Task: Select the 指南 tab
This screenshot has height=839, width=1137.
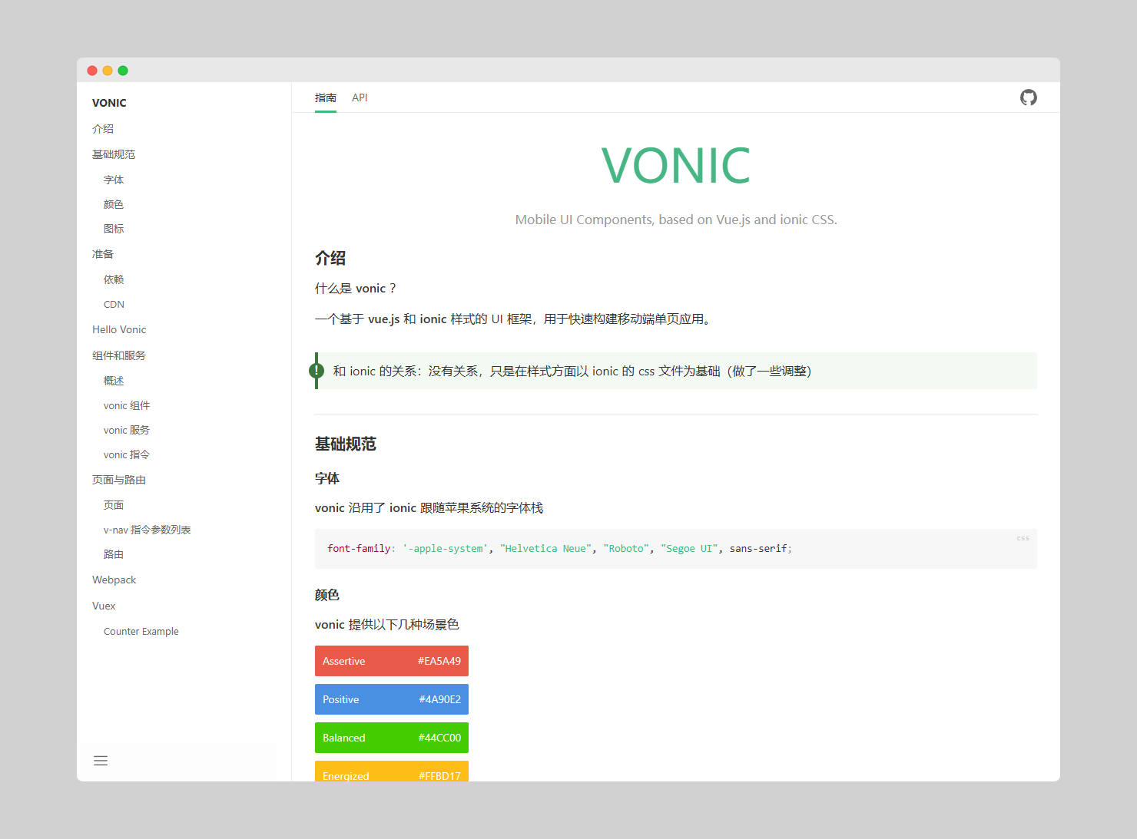Action: point(326,97)
